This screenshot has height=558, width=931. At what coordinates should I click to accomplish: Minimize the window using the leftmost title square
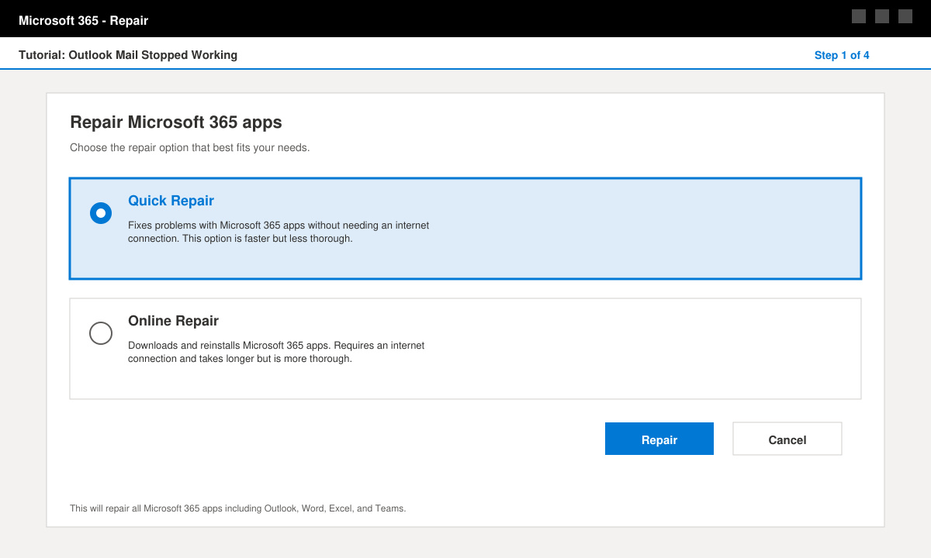click(x=859, y=16)
